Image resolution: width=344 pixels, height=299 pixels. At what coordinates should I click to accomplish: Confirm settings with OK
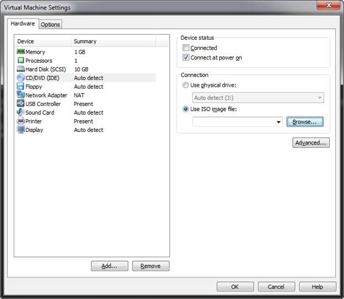[x=235, y=287]
